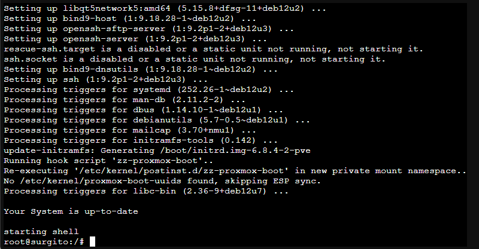Click the terminal cursor after the prompt
Viewport: 479px width, 249px height.
point(91,241)
